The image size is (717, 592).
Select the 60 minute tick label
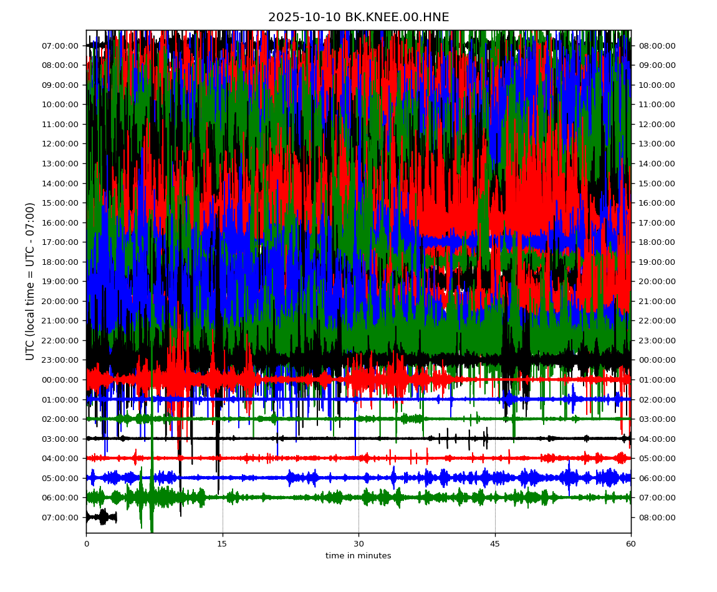point(631,544)
